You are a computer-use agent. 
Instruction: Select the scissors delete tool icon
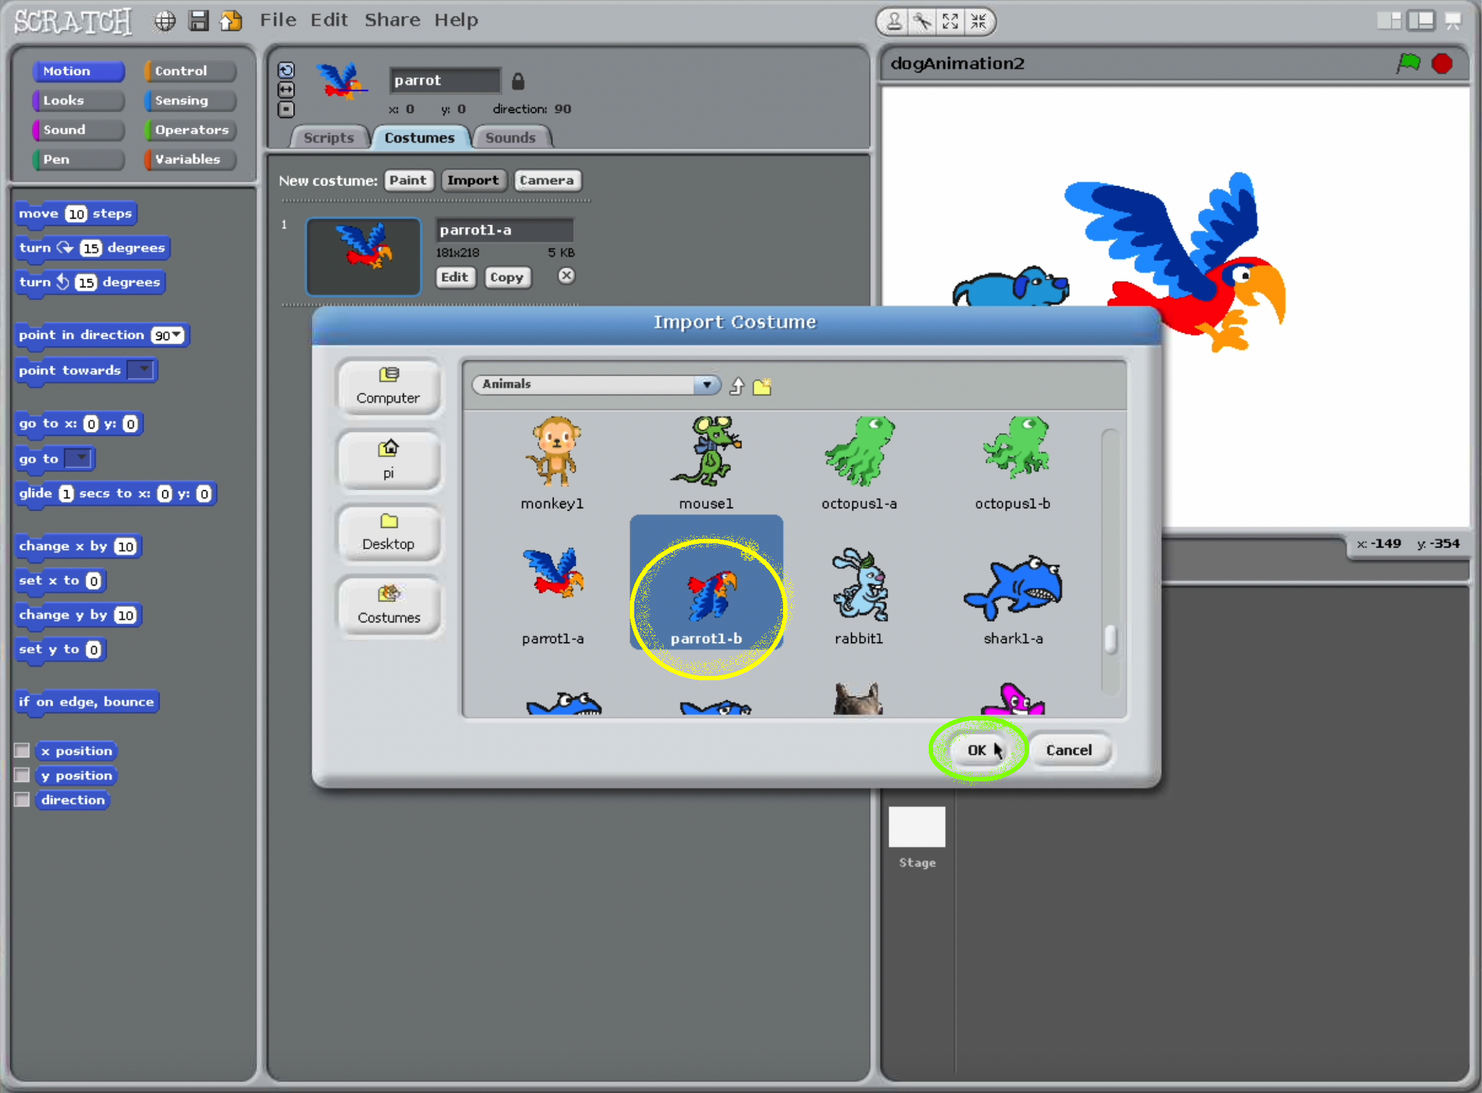(922, 21)
